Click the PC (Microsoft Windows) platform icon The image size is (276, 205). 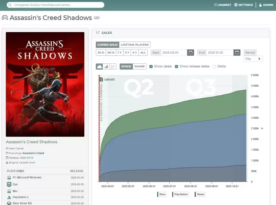9,178
